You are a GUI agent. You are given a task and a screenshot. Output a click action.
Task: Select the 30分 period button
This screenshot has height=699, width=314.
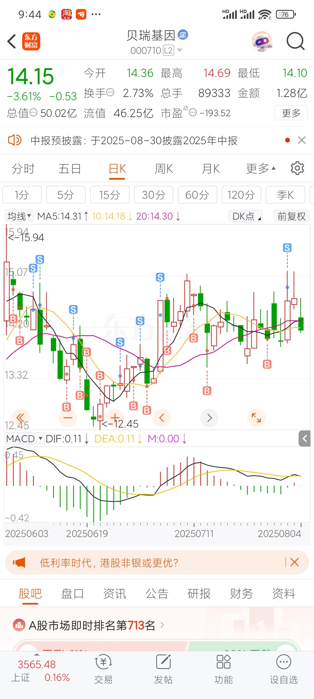point(154,195)
